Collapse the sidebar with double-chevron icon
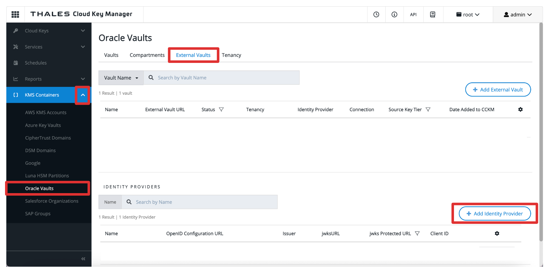The height and width of the screenshot is (273, 549). click(x=83, y=259)
